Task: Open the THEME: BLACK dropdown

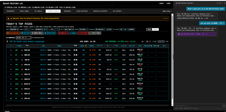Action: click(x=167, y=11)
